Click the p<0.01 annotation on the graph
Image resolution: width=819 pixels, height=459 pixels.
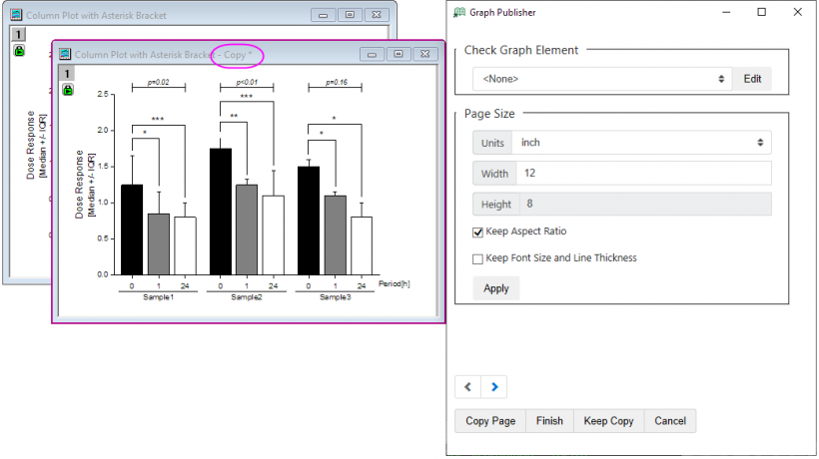[247, 83]
